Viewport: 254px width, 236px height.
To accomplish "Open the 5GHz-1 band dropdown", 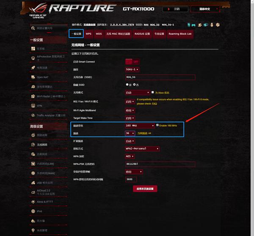I will click(132, 69).
